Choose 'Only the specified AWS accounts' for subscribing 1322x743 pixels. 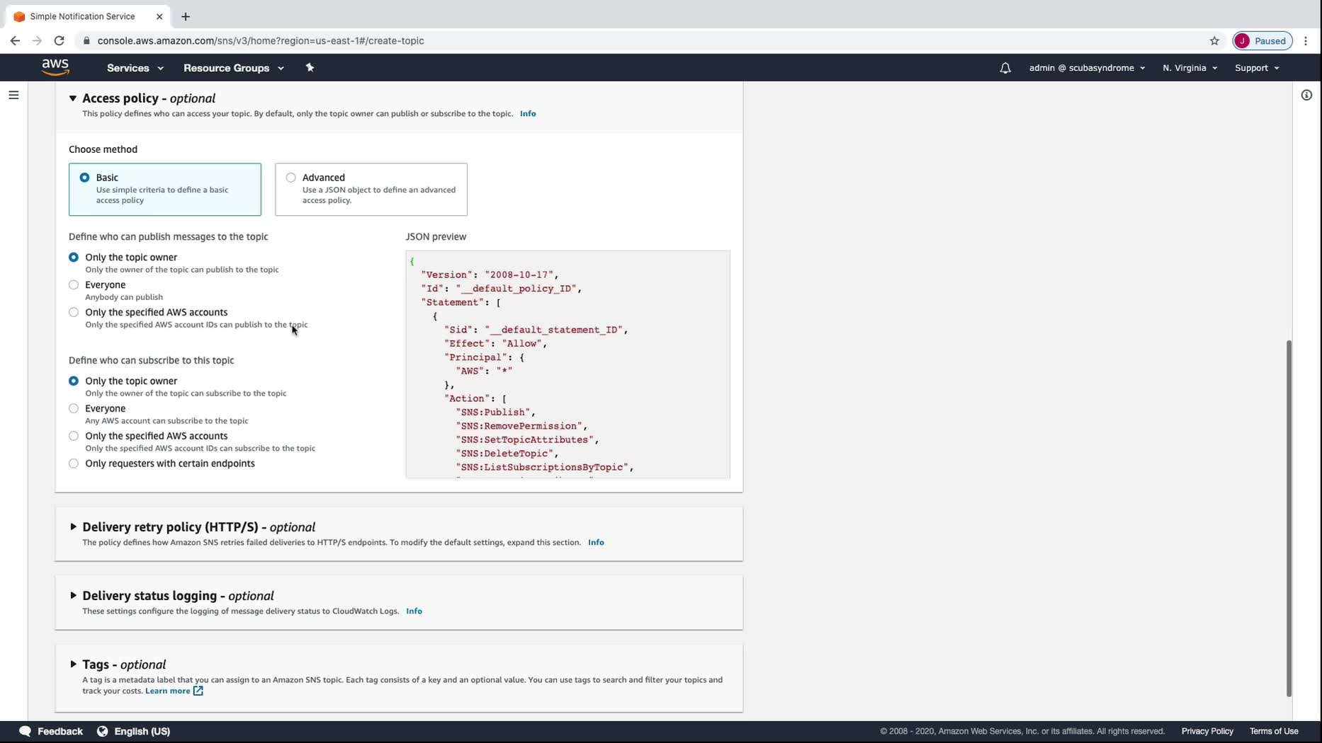(74, 437)
